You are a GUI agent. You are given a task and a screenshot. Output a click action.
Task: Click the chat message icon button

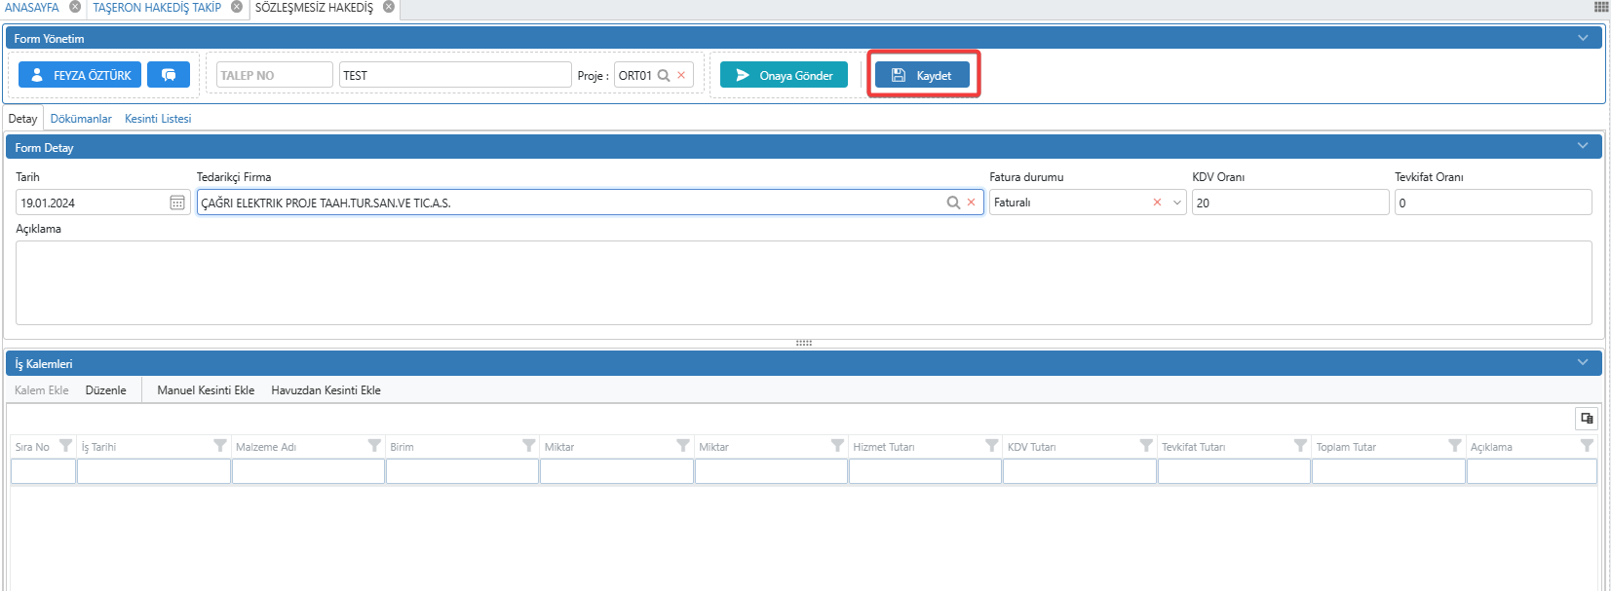[x=169, y=75]
